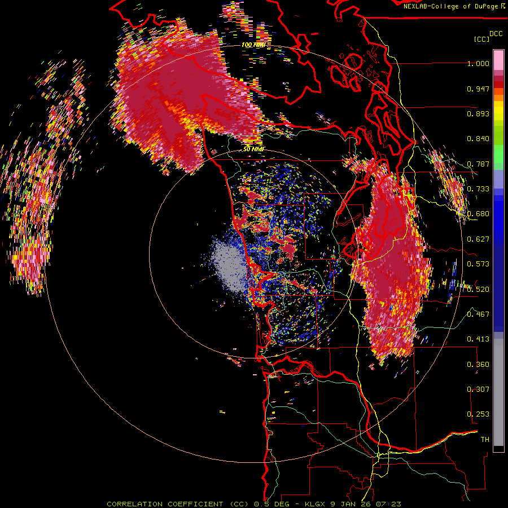508x508 pixels.
Task: Click the 0.573 legend value
Action: click(x=478, y=264)
